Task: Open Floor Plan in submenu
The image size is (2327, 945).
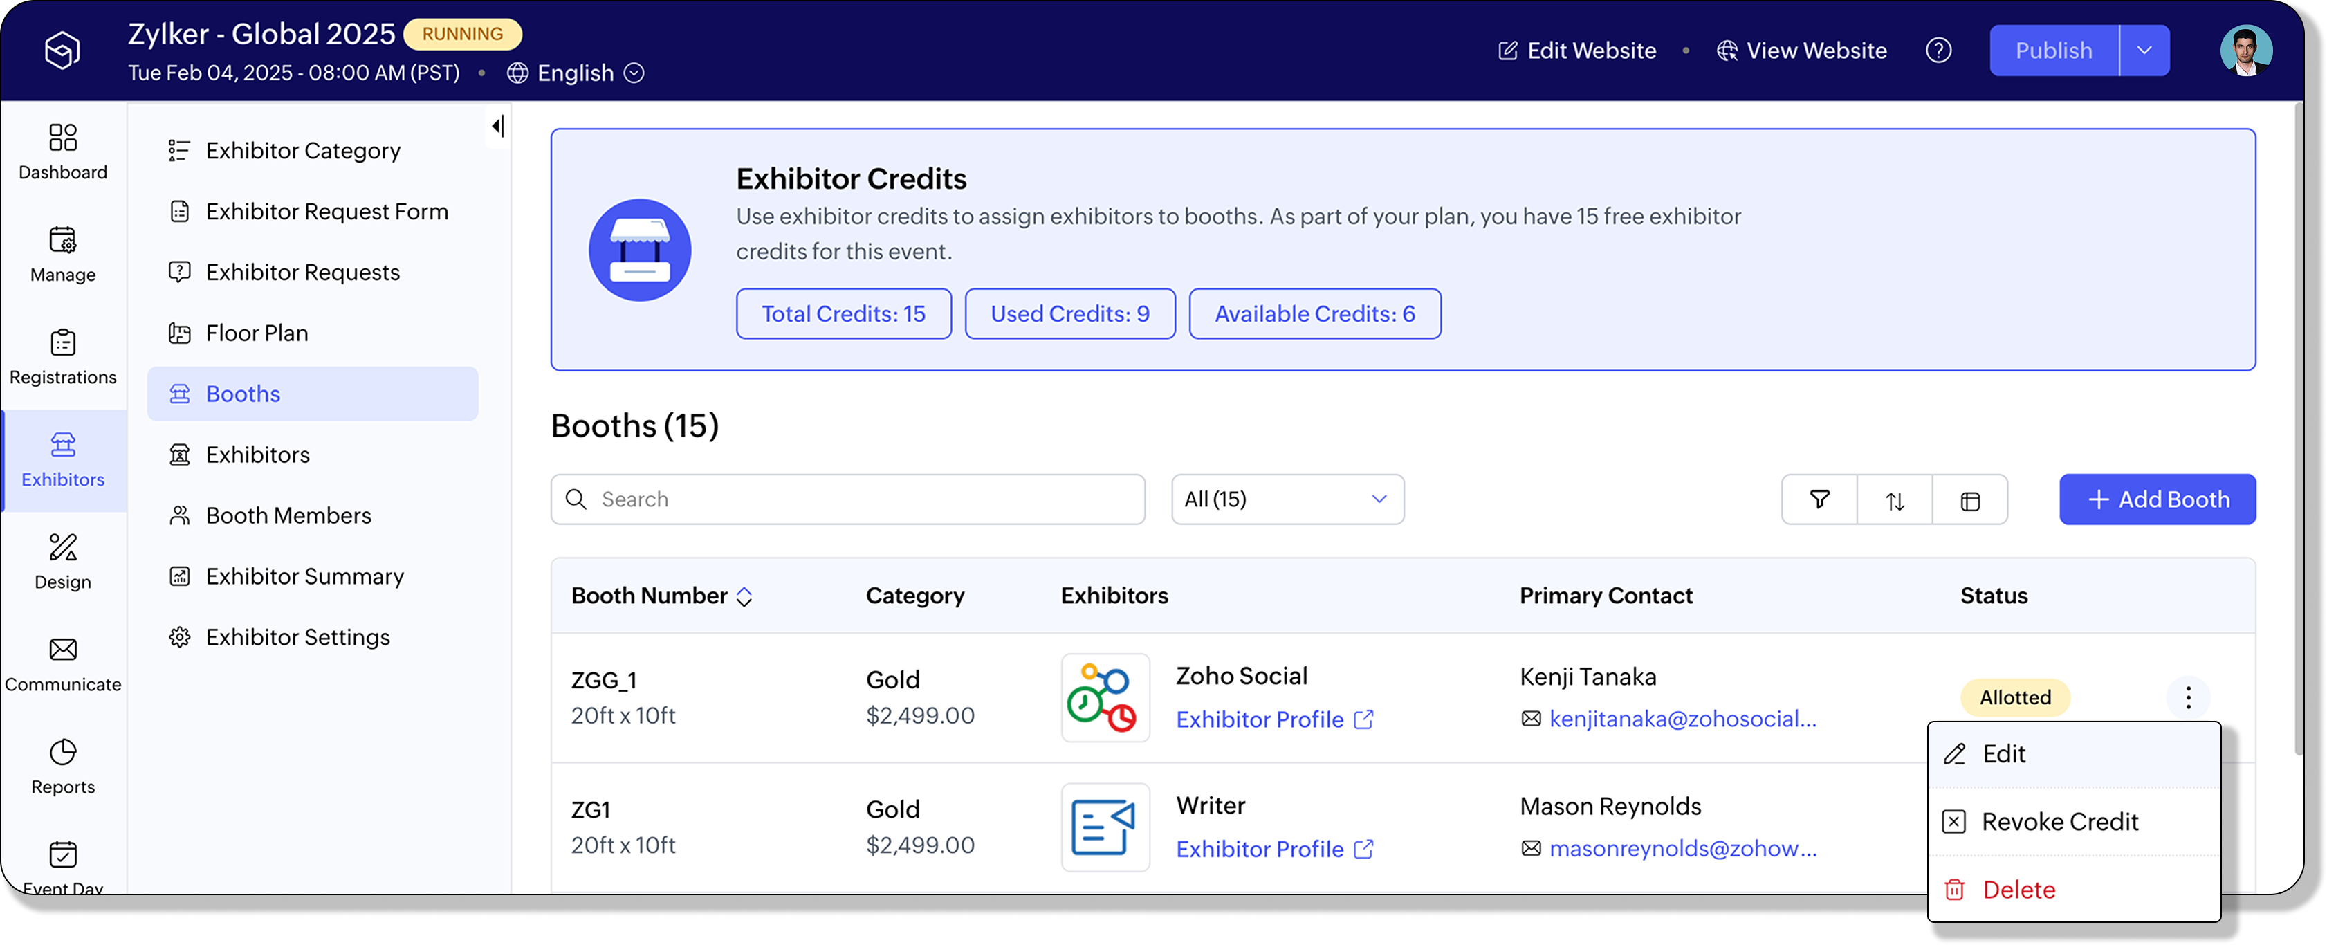Action: point(257,333)
